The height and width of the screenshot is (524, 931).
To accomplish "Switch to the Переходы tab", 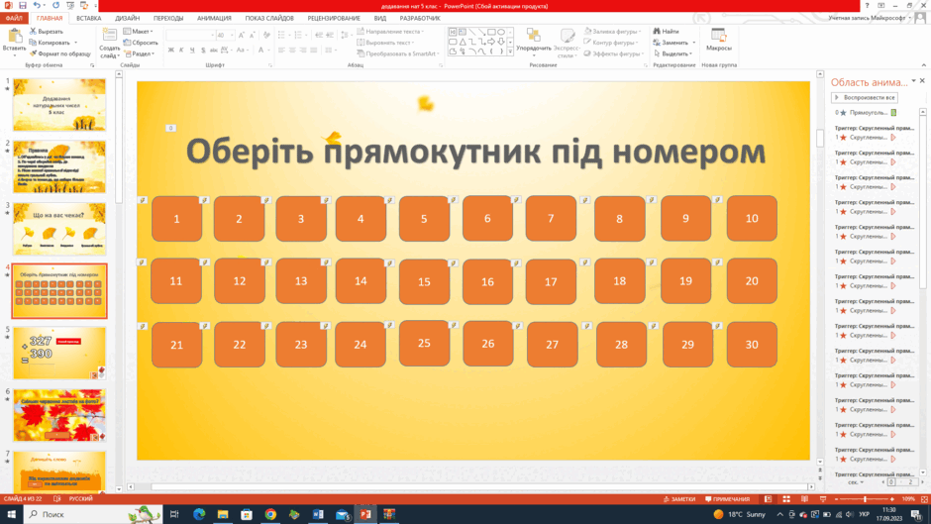I will [168, 19].
